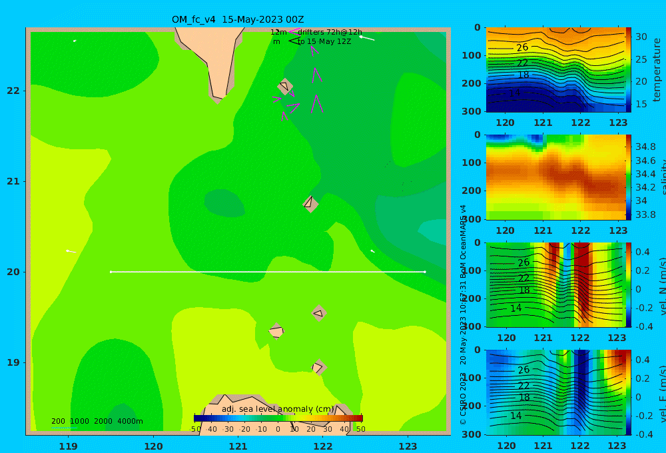666x453 pixels.
Task: Click the green low-anomaly eddy near 20.8°N 120.8°E
Action: pyautogui.click(x=224, y=203)
